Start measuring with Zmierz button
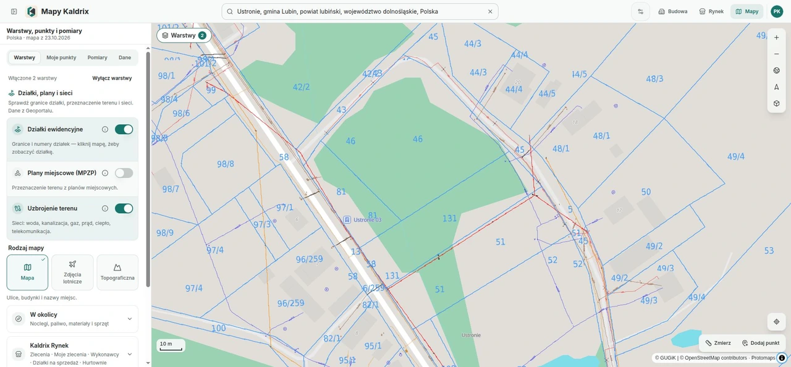 718,343
